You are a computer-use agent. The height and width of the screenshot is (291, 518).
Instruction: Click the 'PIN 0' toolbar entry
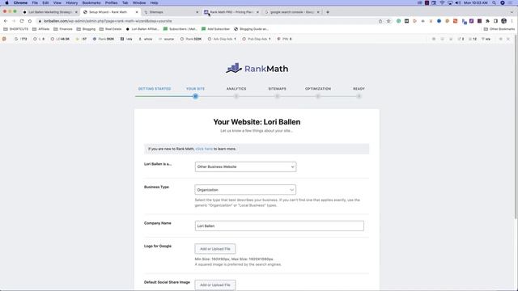[x=284, y=39]
